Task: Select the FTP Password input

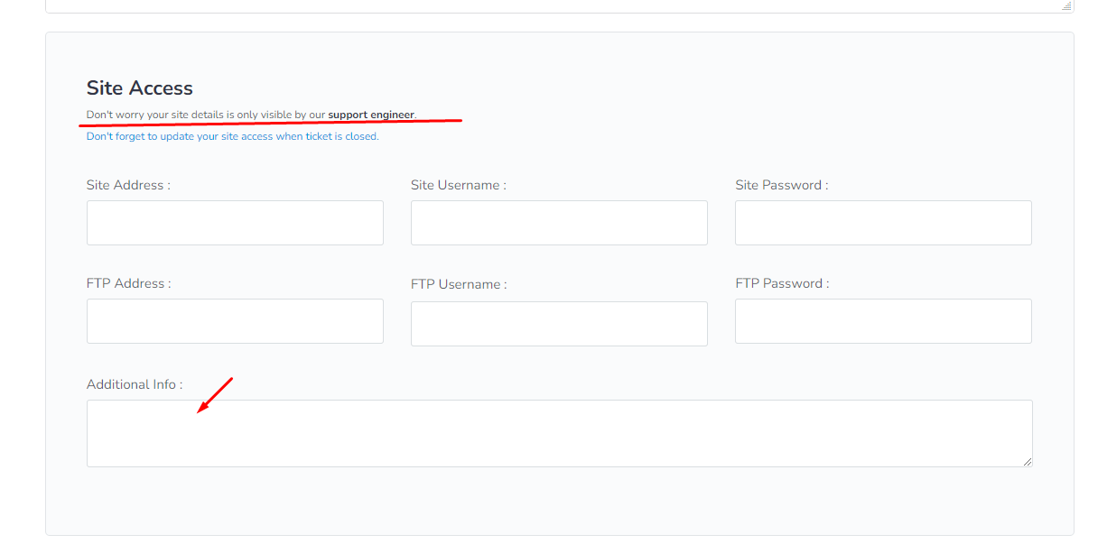Action: click(x=883, y=321)
